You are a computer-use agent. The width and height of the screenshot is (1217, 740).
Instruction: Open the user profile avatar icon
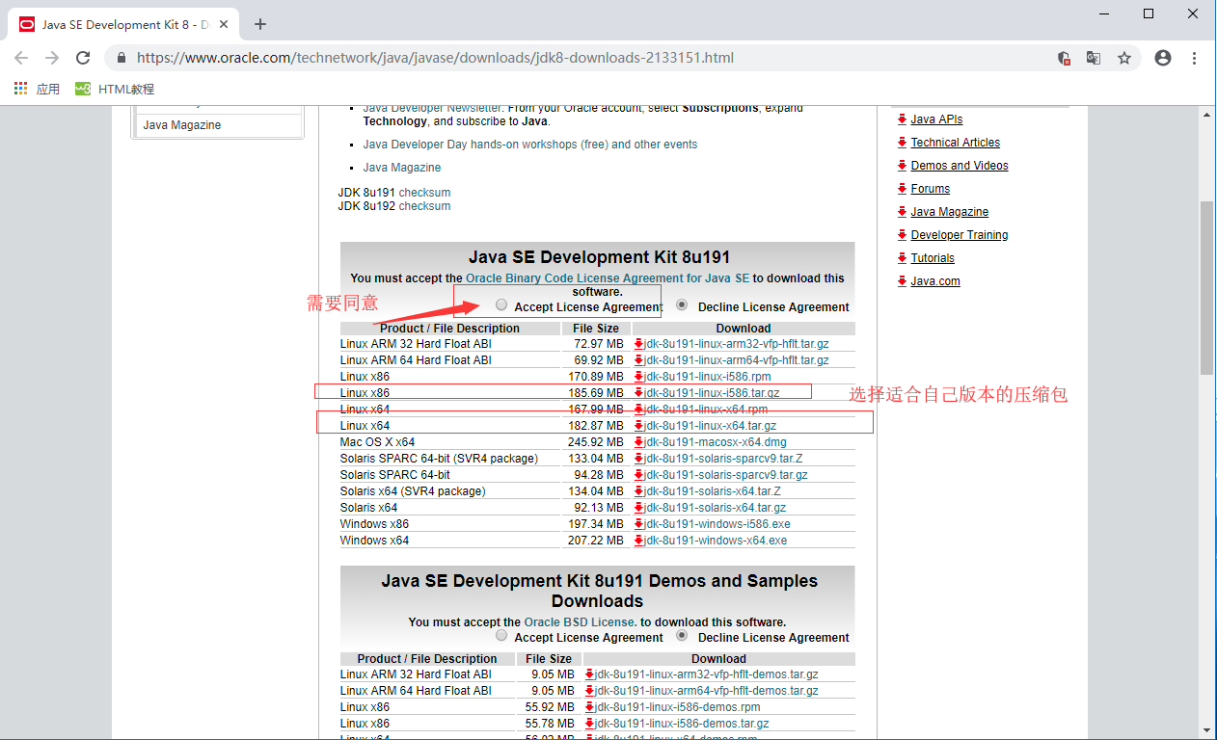point(1163,58)
